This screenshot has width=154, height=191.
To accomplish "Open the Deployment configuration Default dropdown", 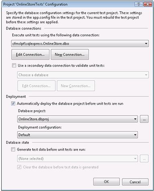I will pyautogui.click(x=78, y=135).
